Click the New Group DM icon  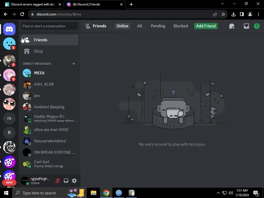(x=232, y=26)
